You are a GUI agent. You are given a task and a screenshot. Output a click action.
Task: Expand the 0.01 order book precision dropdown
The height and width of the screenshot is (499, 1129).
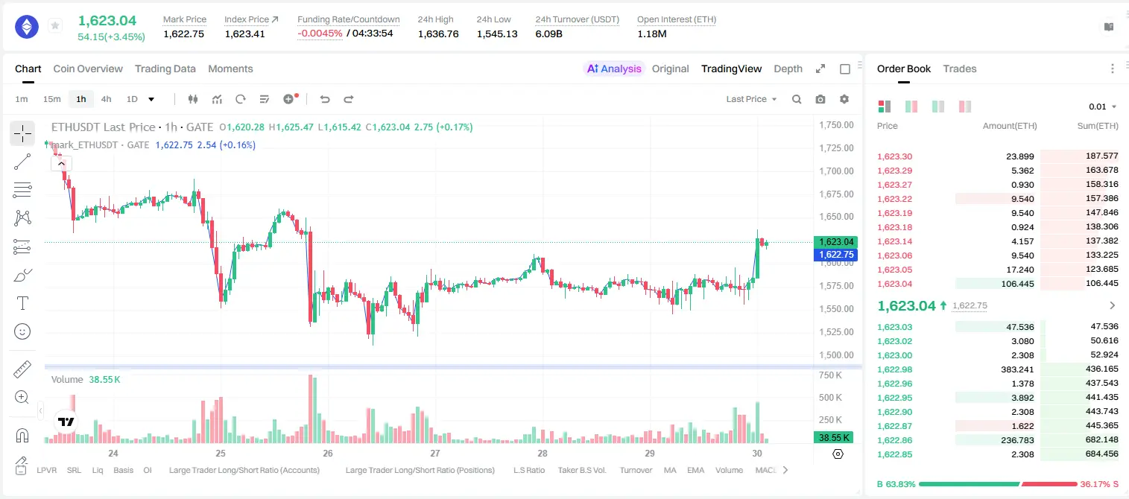pos(1103,107)
